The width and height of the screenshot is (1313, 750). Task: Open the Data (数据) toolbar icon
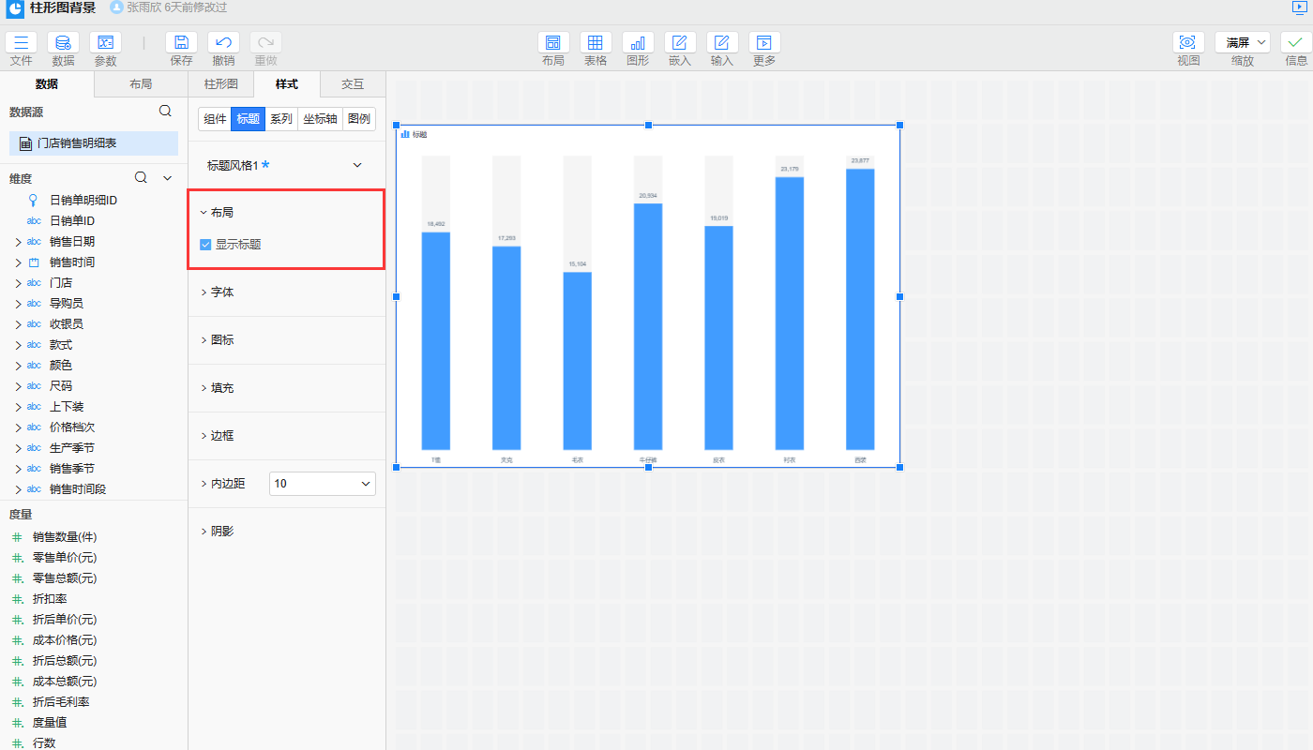coord(63,43)
